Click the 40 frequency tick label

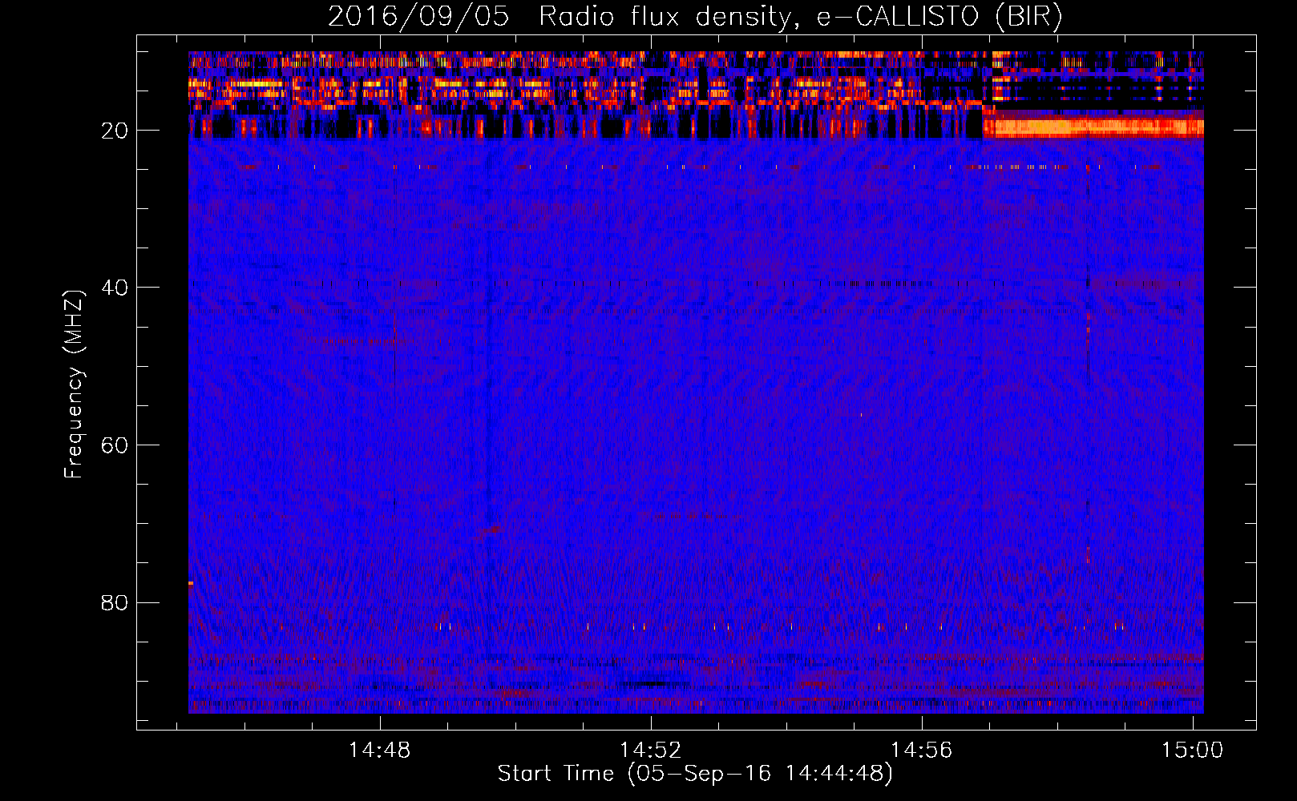[x=115, y=288]
